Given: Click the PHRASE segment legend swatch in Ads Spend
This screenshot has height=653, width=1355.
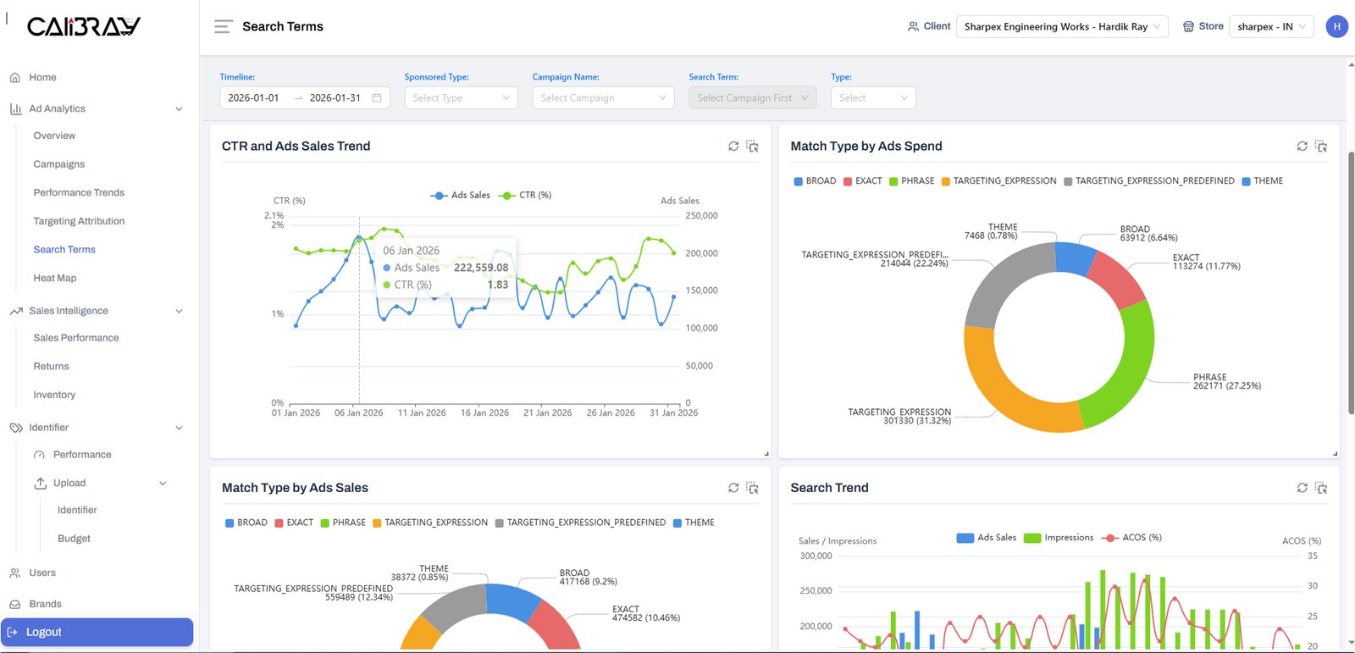Looking at the screenshot, I should [x=893, y=181].
